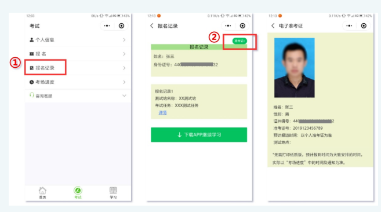
Task: Select 姓名: 张三 in 报名记录 card
Action: click(164, 56)
